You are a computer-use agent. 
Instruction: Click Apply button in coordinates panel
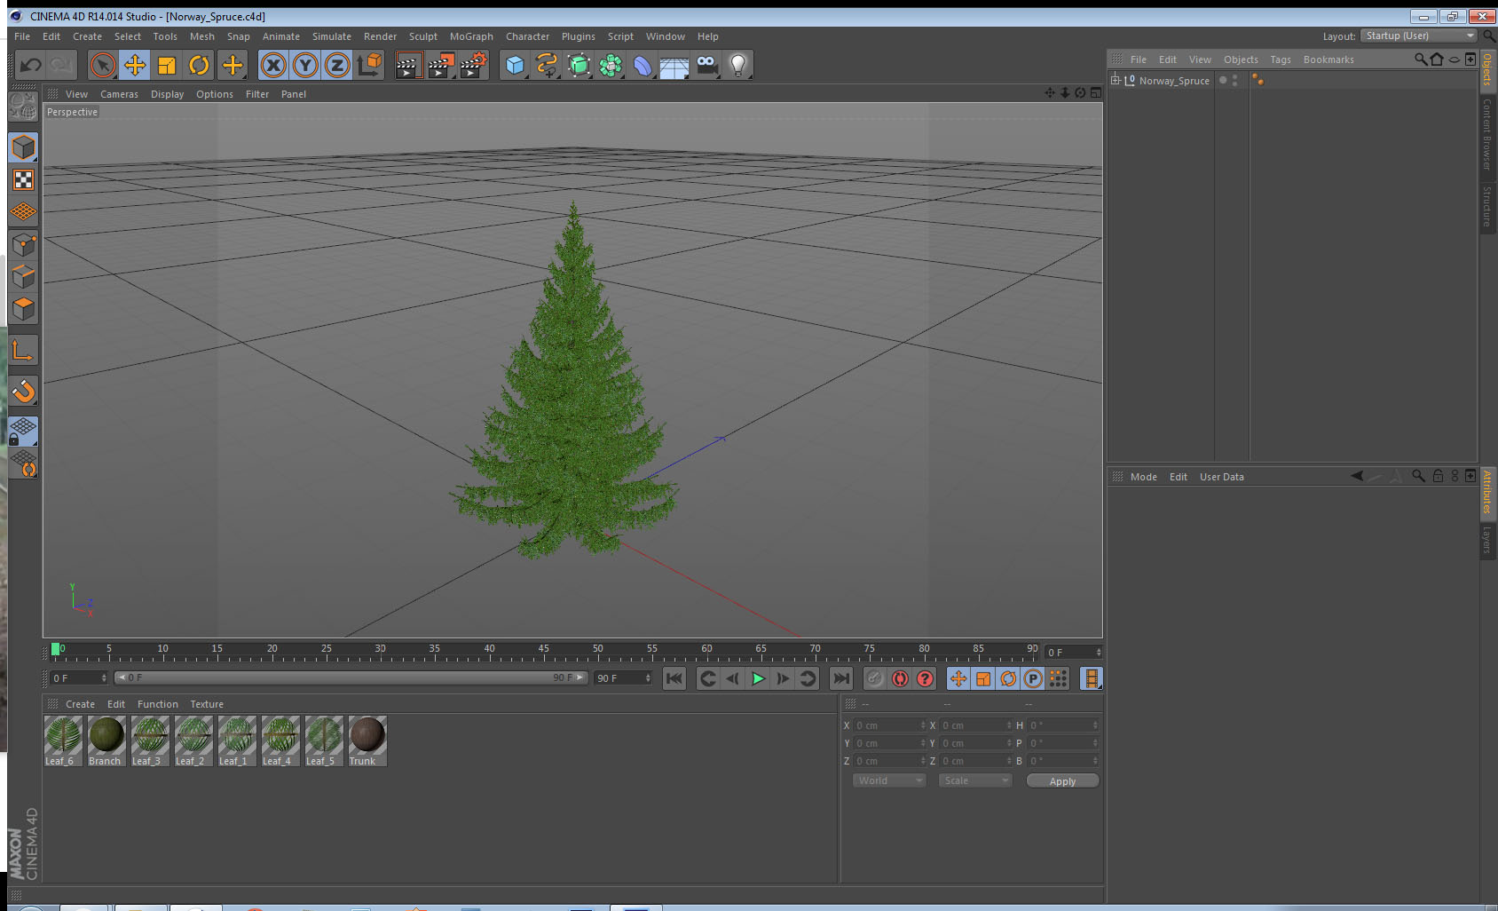coord(1062,780)
